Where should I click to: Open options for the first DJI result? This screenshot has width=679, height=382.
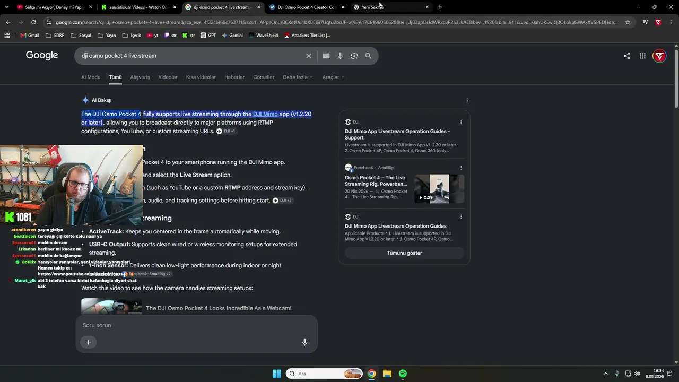[x=461, y=122]
